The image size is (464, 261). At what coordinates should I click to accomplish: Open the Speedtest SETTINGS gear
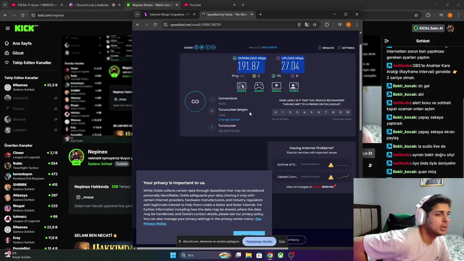click(346, 48)
